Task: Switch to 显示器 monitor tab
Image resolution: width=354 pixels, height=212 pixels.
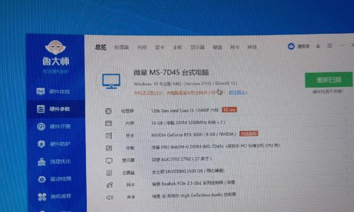Action: click(197, 47)
